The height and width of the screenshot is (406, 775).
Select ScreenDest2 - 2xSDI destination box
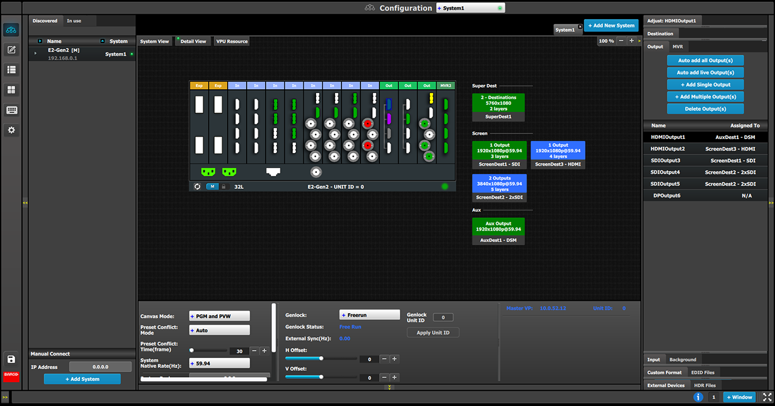pyautogui.click(x=499, y=188)
